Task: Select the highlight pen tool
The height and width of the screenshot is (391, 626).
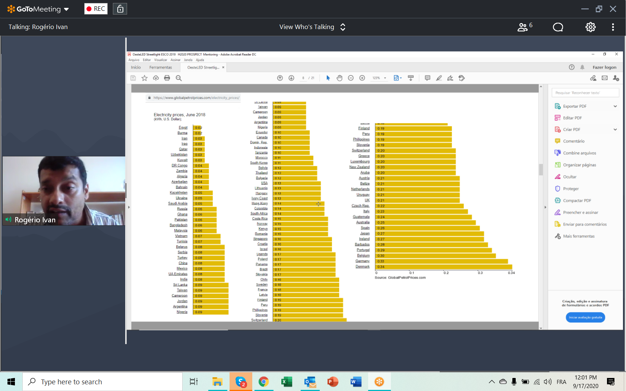Action: click(439, 78)
